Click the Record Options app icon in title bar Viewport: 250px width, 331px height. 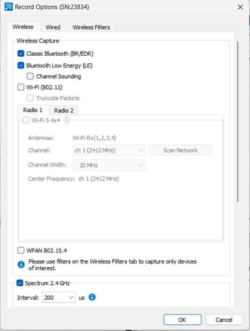click(8, 7)
